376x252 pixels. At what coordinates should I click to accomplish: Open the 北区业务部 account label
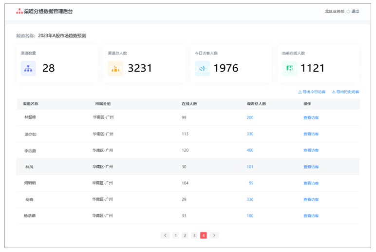click(335, 11)
